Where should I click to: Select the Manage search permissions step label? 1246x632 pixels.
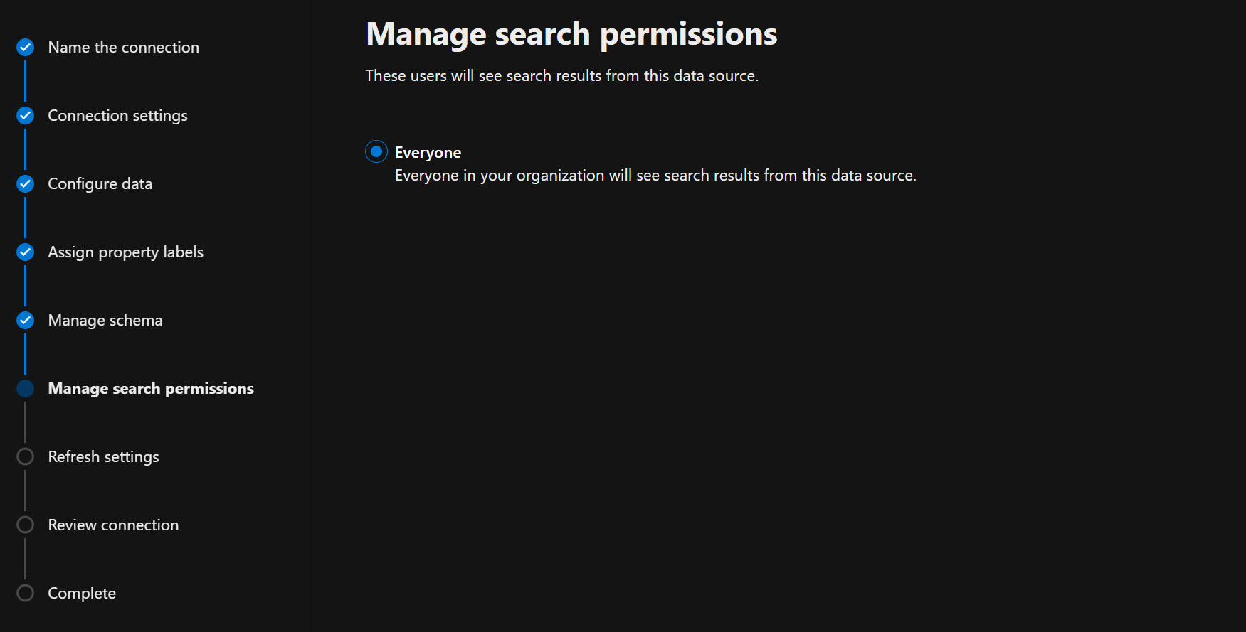click(x=150, y=389)
